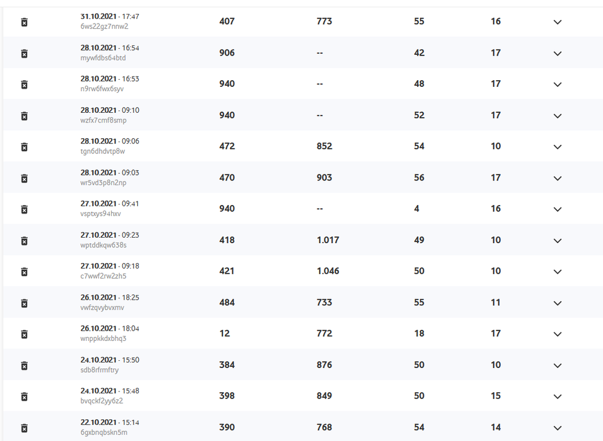This screenshot has height=441, width=603.
Task: Click trash icon for mywfdbs64btd row
Action: tap(24, 54)
